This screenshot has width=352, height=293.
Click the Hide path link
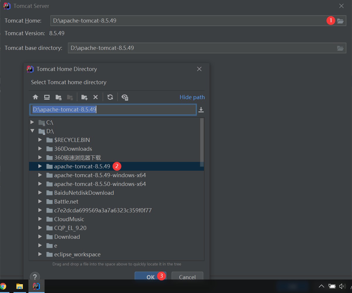pos(192,97)
